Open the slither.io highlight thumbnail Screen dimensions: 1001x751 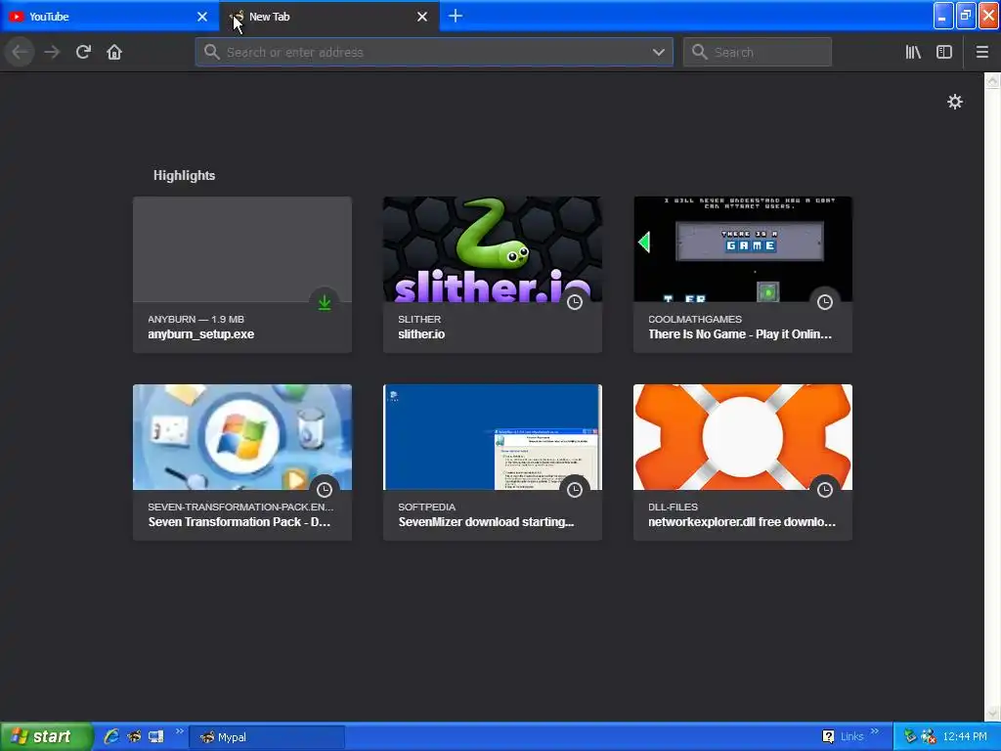[493, 249]
